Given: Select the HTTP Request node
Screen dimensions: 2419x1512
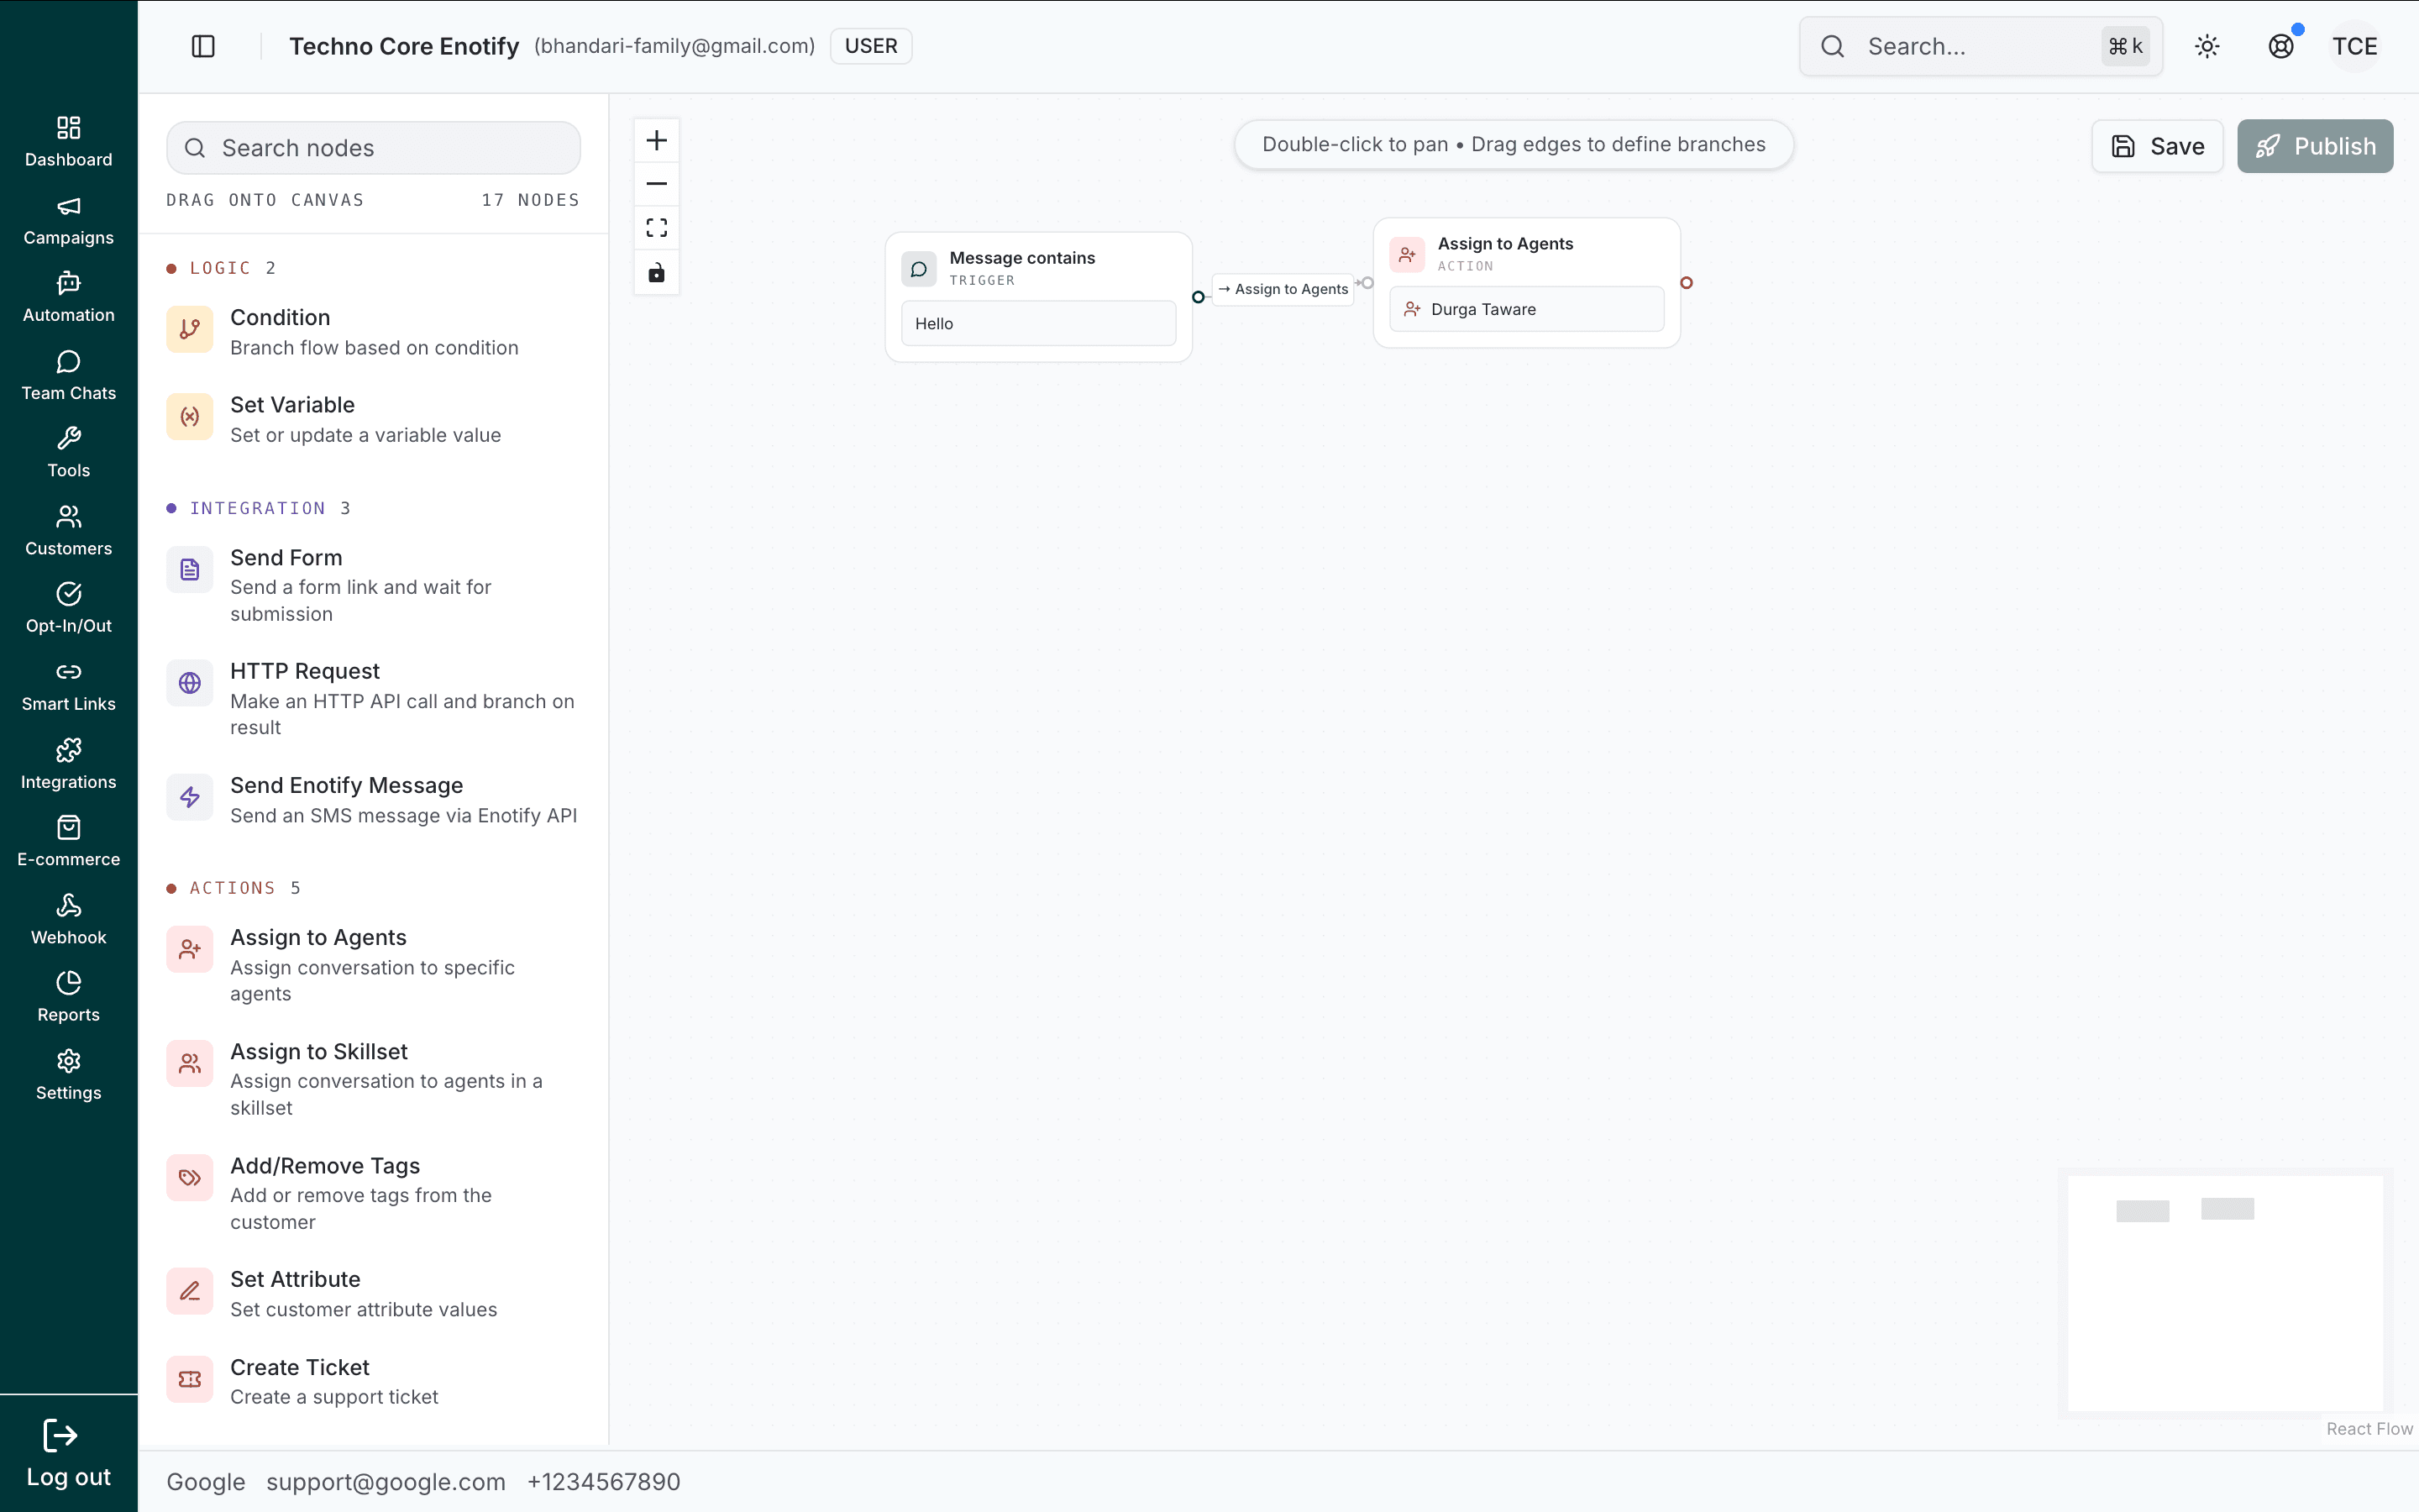Looking at the screenshot, I should pos(374,699).
